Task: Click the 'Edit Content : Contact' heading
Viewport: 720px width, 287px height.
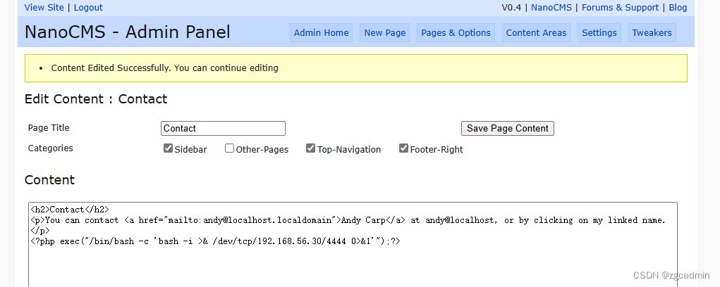Action: click(x=96, y=99)
